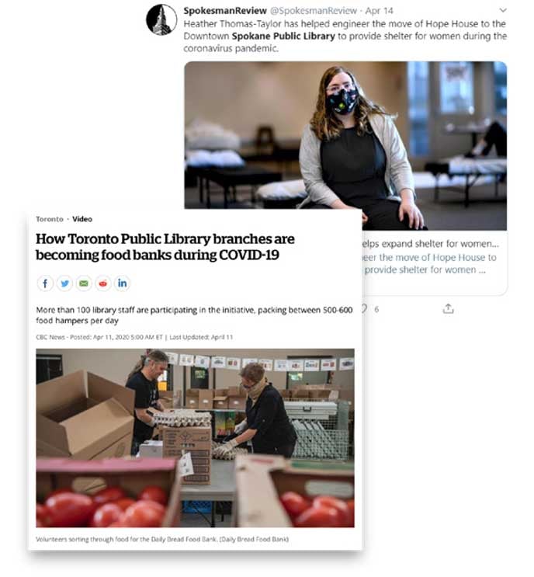Open SpokesmanReview profile avatar
The width and height of the screenshot is (534, 577).
tap(161, 20)
